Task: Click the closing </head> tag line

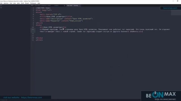Action: pos(39,23)
